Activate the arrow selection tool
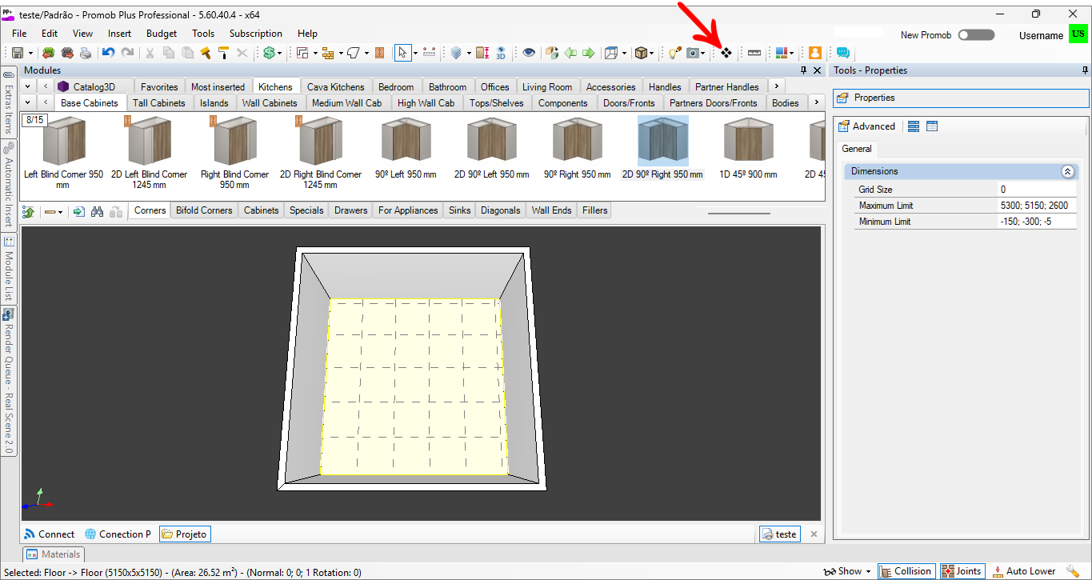The height and width of the screenshot is (580, 1092). (x=402, y=53)
